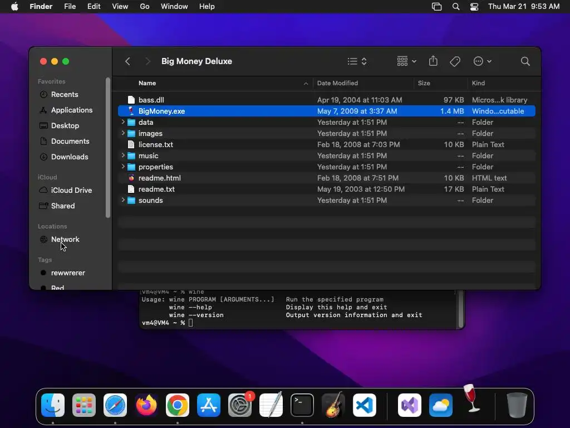
Task: Click the Wine glass icon in Dock
Action: 472,398
